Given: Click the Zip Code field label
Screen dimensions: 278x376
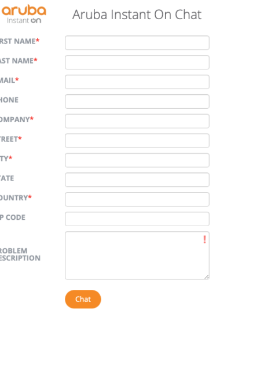Looking at the screenshot, I should coord(13,218).
